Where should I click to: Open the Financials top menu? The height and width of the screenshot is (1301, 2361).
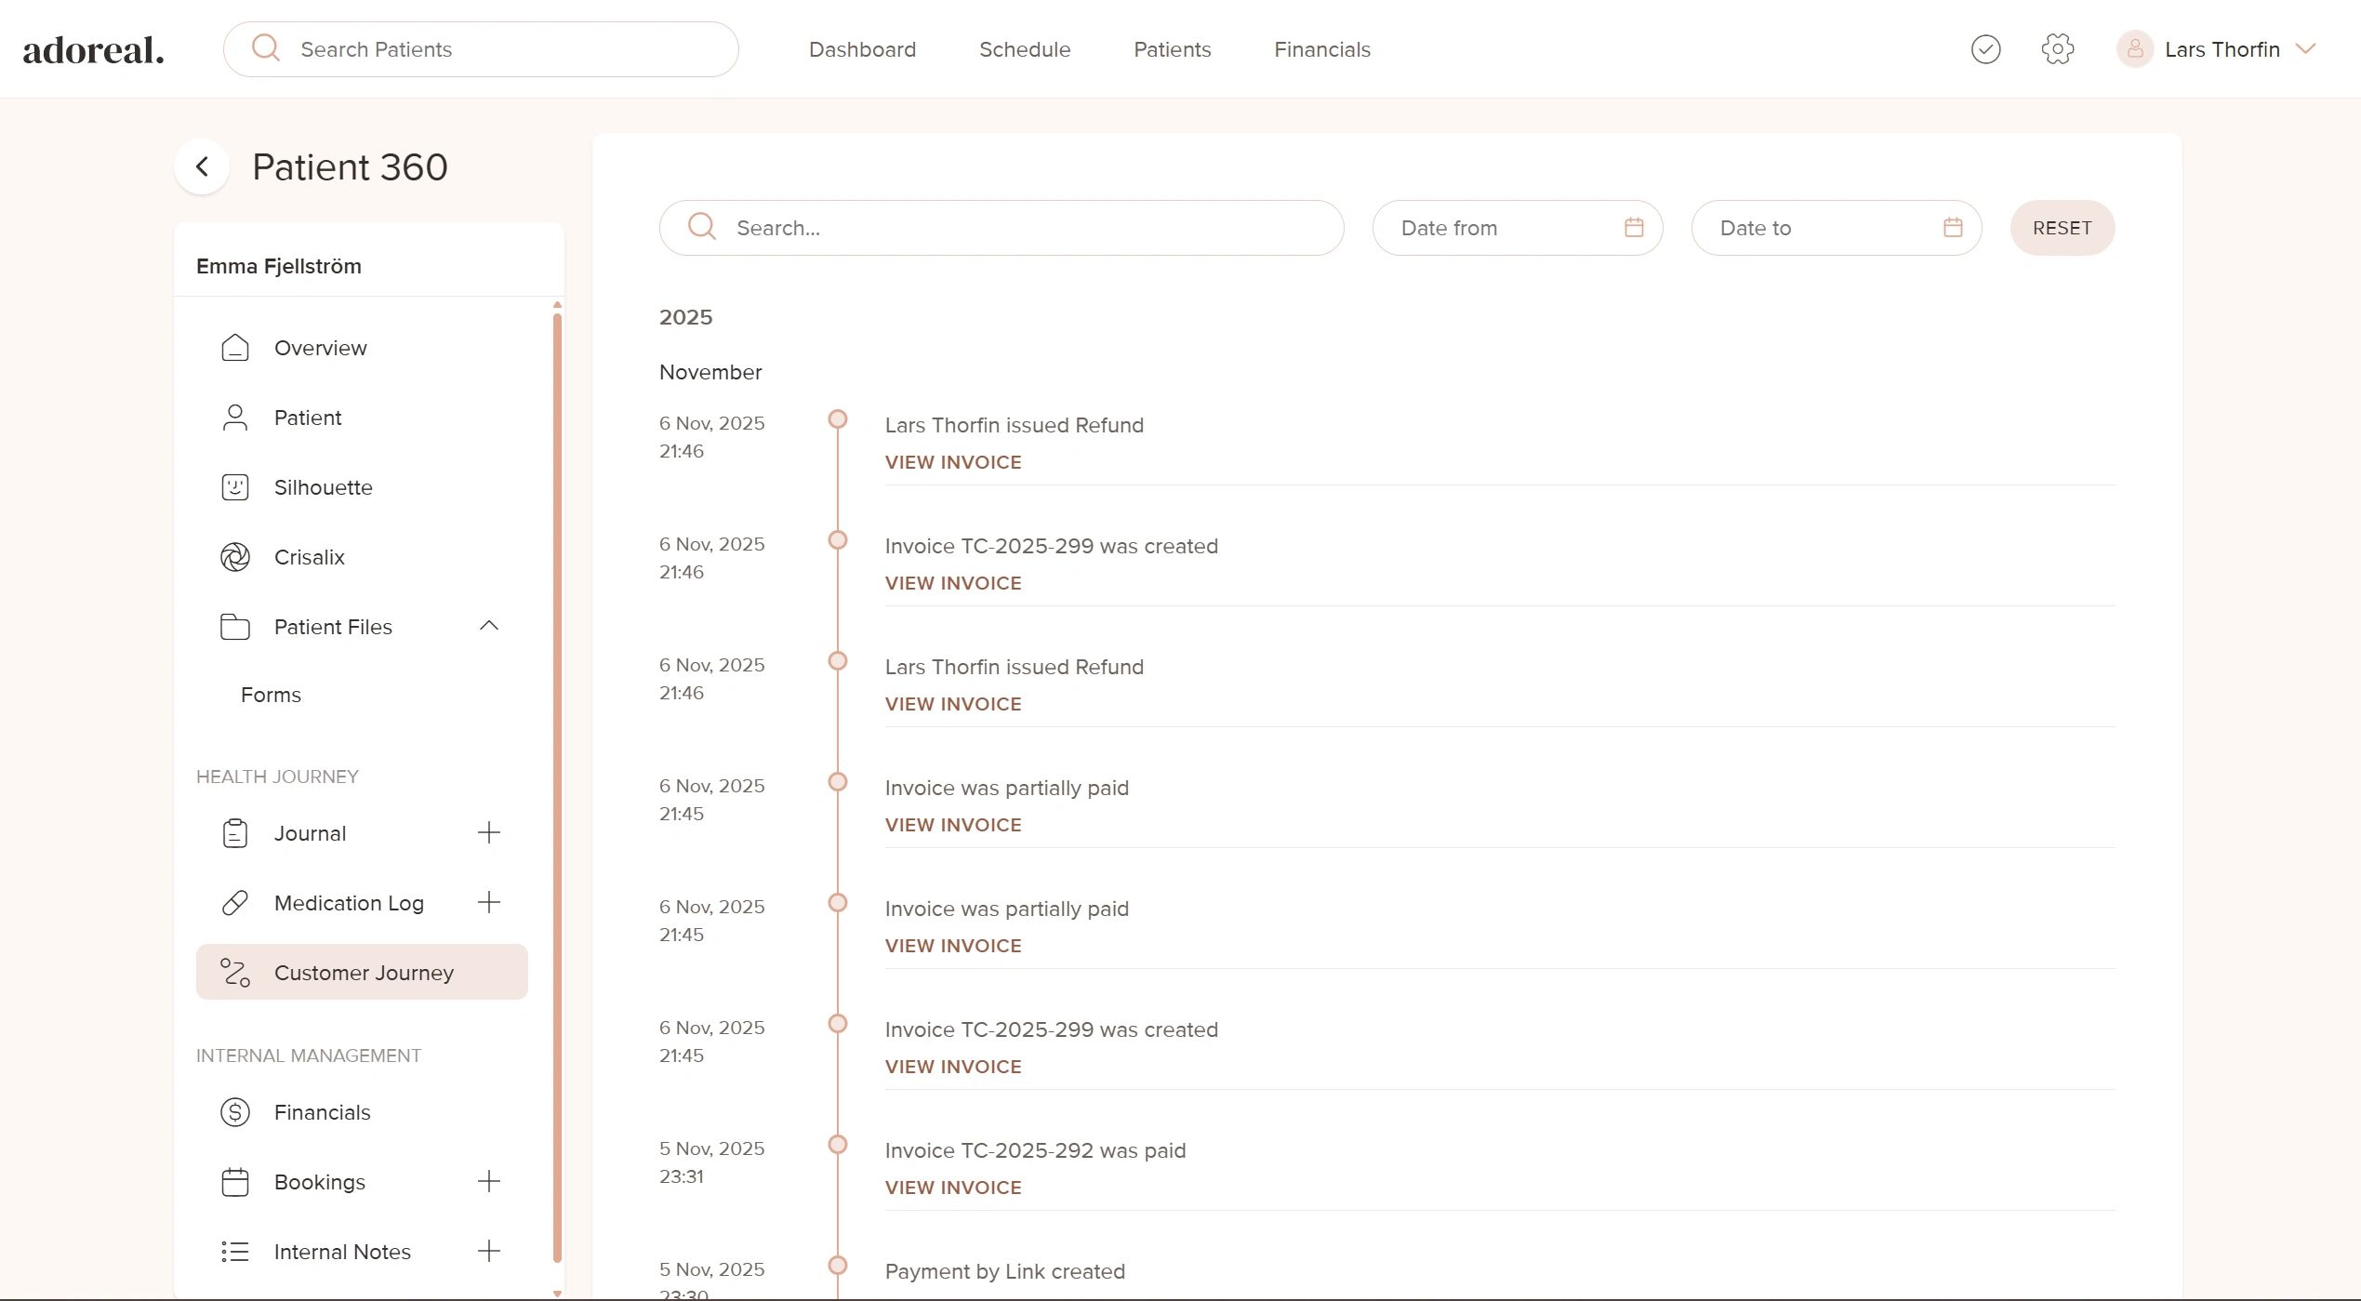[1321, 49]
